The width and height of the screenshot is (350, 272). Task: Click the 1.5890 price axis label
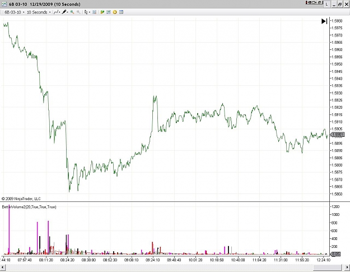pyautogui.click(x=337, y=150)
